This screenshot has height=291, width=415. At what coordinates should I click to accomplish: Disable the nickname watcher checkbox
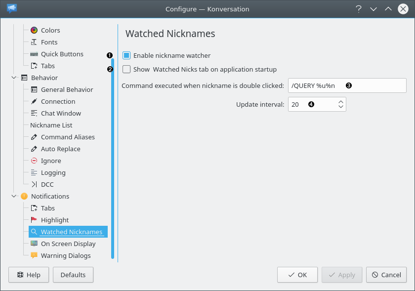tap(126, 56)
